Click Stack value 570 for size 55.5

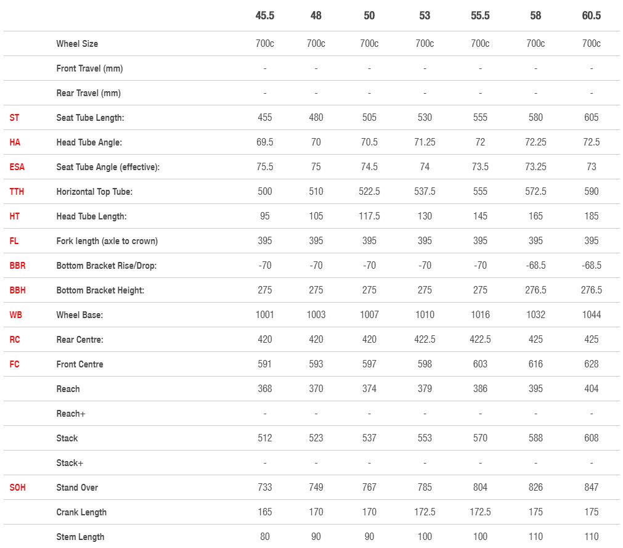click(480, 438)
